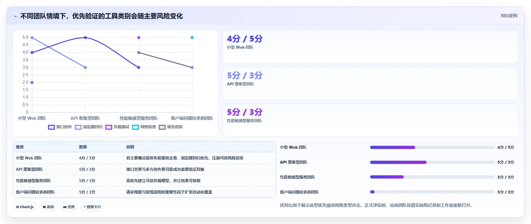This screenshot has height=224, width=531.
Task: Click the note starting 请求观察与复现流程
Action: coord(169,192)
